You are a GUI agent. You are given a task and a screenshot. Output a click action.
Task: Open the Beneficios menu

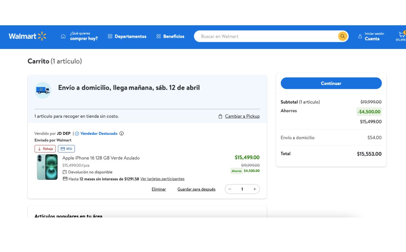click(x=170, y=36)
